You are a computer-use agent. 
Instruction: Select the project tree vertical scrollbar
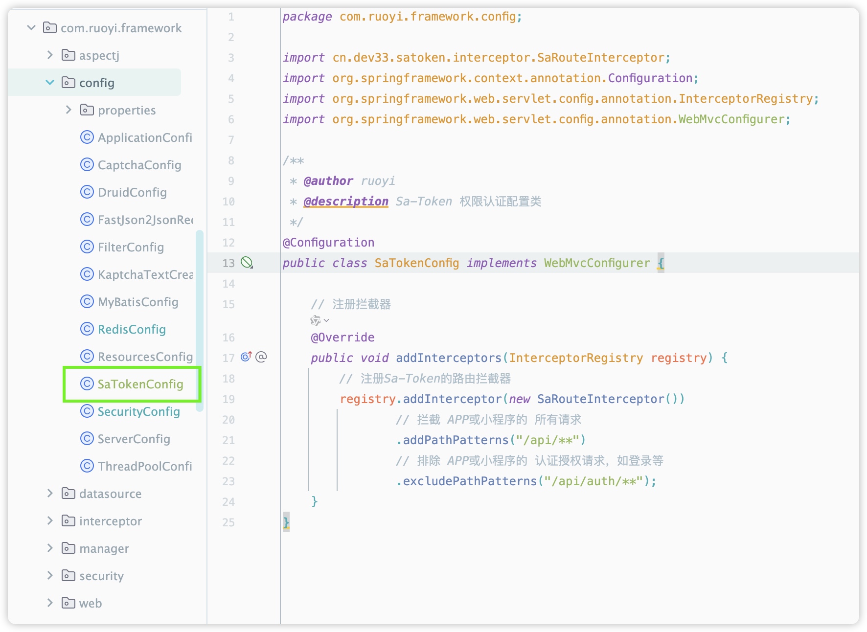(x=200, y=320)
